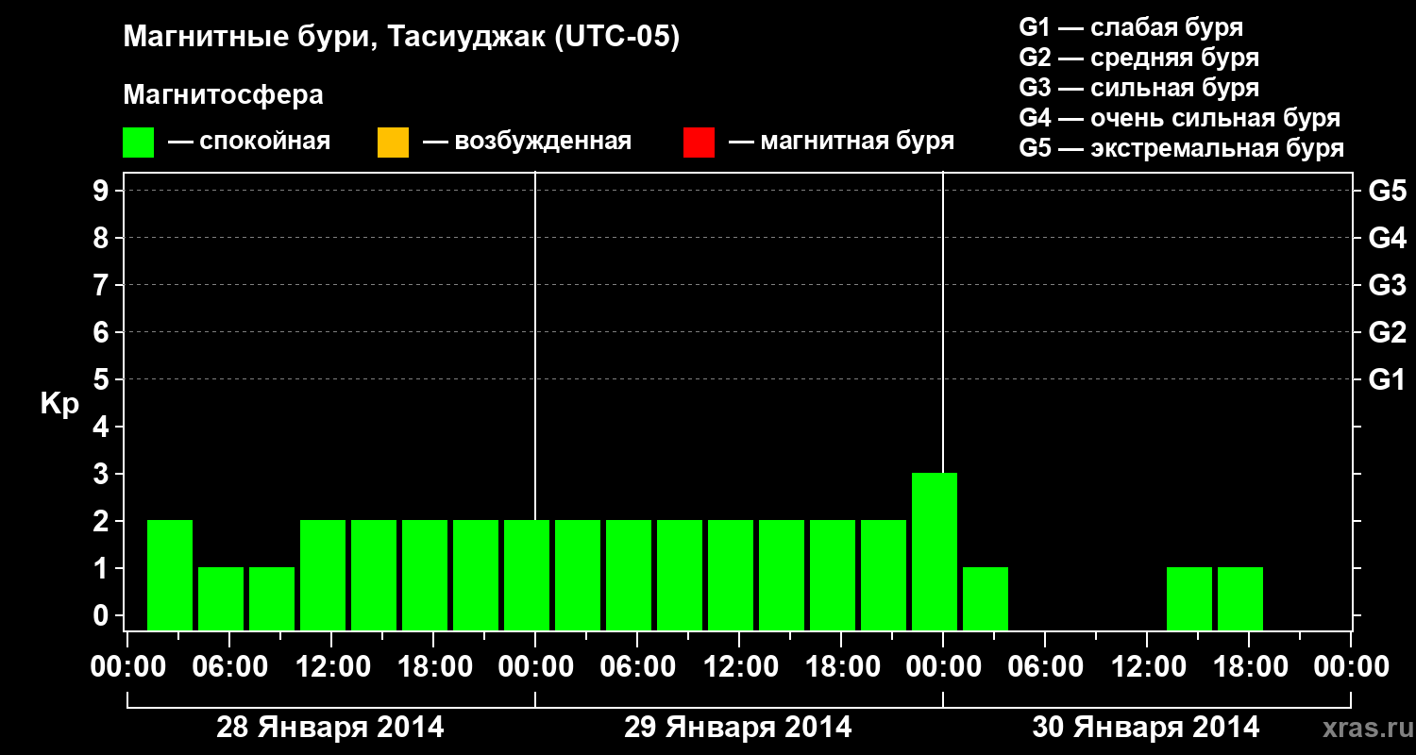Click the tallest green bar reaching Kp 3
The height and width of the screenshot is (755, 1416).
[x=935, y=551]
